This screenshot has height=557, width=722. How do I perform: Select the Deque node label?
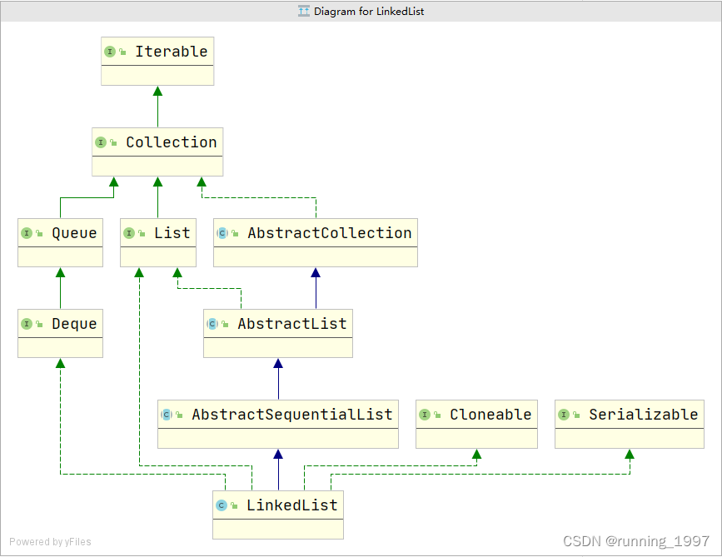point(74,324)
